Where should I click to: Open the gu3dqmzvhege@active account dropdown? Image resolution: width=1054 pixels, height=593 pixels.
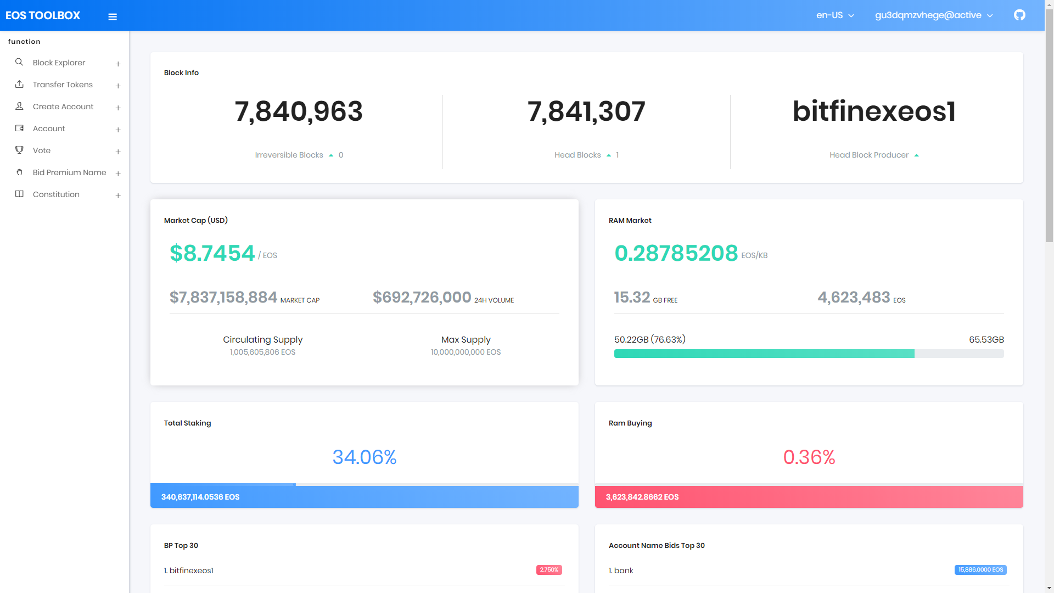(x=933, y=15)
